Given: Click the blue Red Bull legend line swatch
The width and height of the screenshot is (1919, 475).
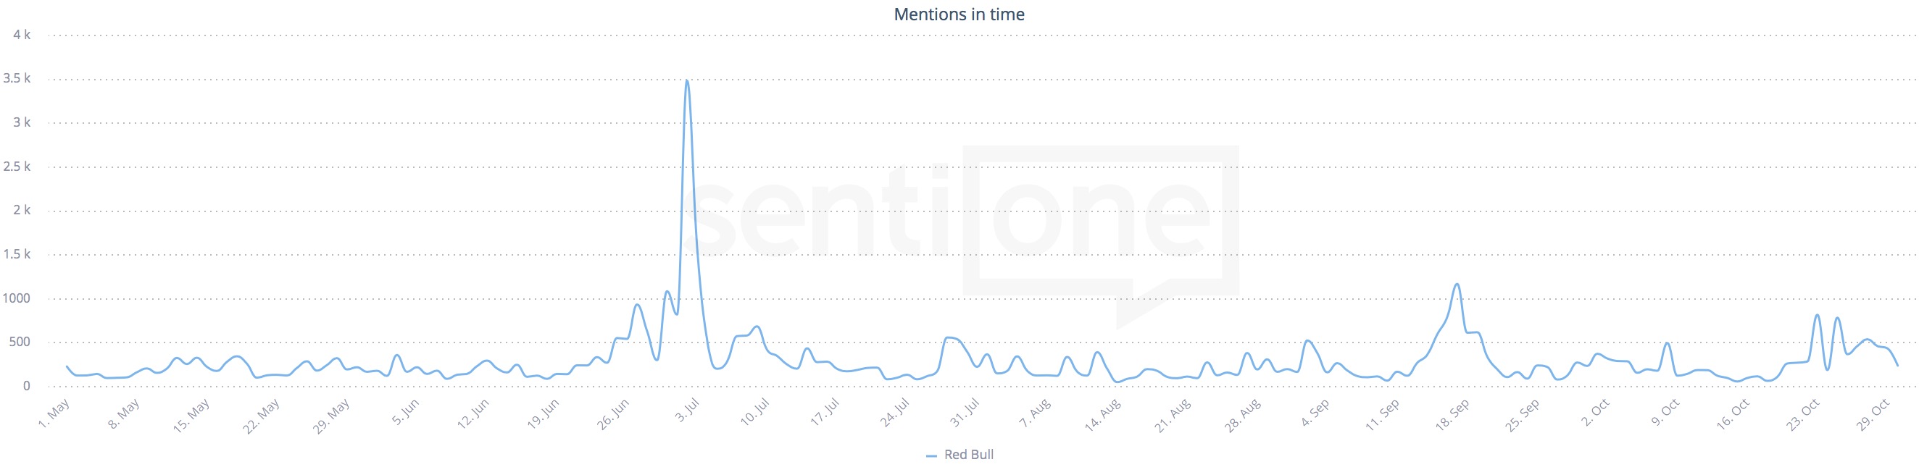Looking at the screenshot, I should pyautogui.click(x=931, y=455).
